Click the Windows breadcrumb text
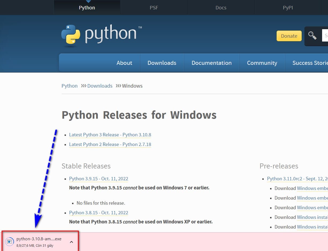The height and width of the screenshot is (251, 328). click(x=132, y=86)
